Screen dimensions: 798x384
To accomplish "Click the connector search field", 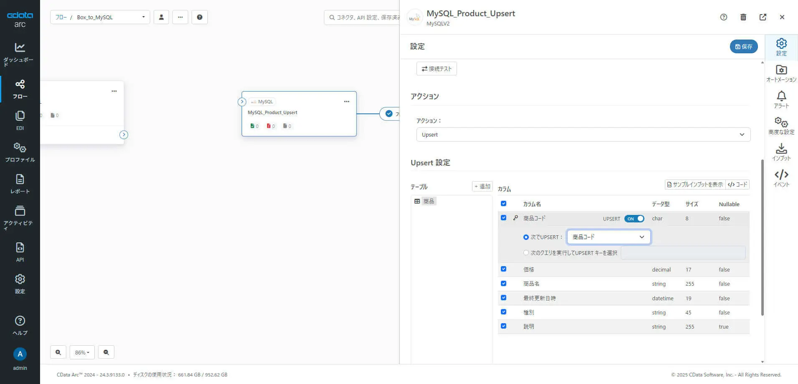I will pos(363,17).
